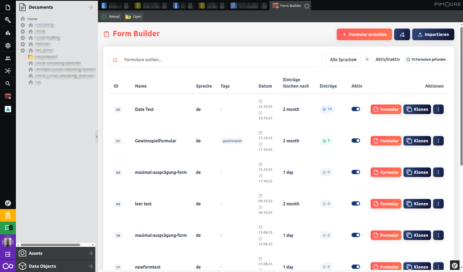Clone the leer test form
The height and width of the screenshot is (272, 463).
[417, 204]
